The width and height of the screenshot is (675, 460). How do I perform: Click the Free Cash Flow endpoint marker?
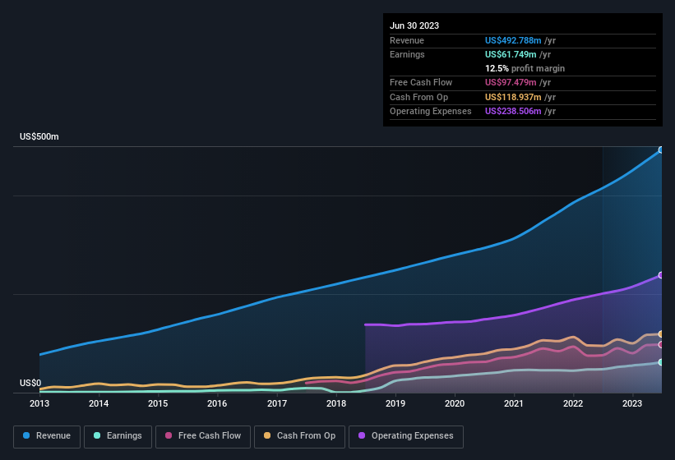click(x=661, y=345)
